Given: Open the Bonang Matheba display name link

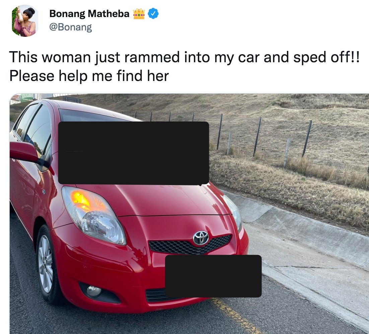Looking at the screenshot, I should click(89, 14).
